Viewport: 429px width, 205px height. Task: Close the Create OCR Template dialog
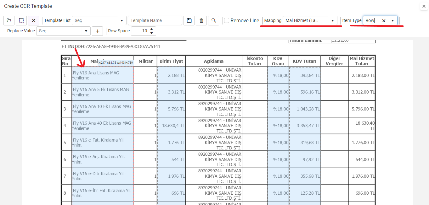[x=424, y=6]
